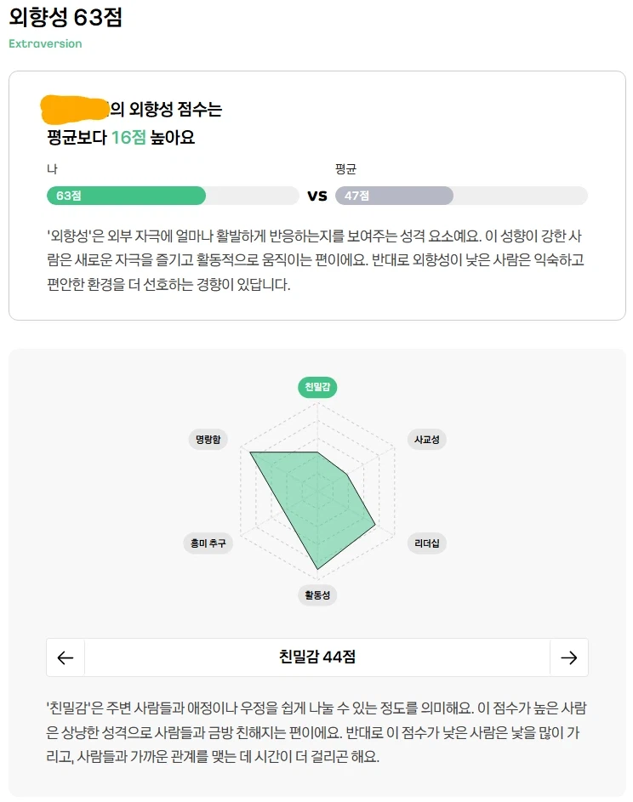Select the 사교성 label on the radar chart
This screenshot has height=802, width=633.
(x=426, y=440)
